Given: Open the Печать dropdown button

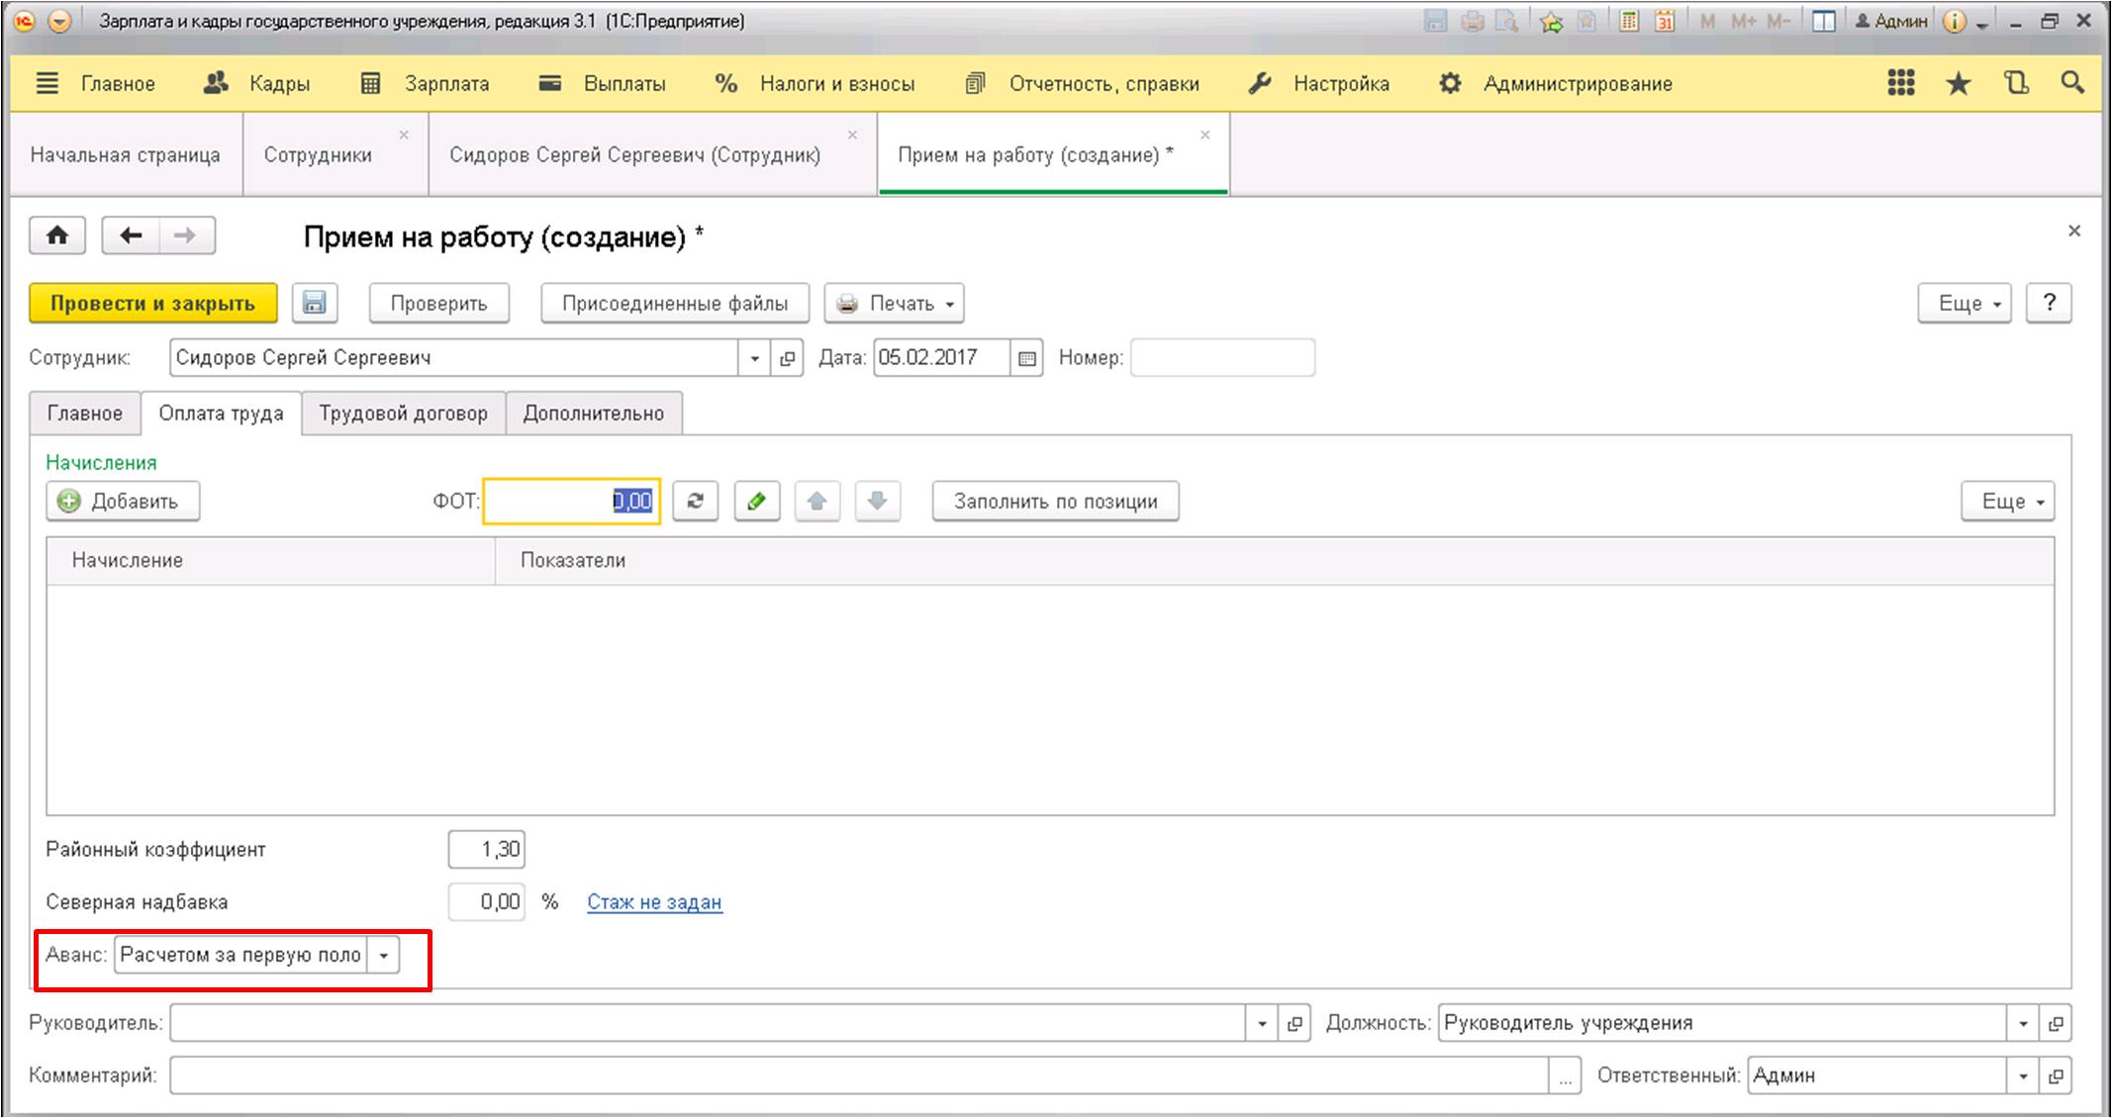Looking at the screenshot, I should pos(895,303).
